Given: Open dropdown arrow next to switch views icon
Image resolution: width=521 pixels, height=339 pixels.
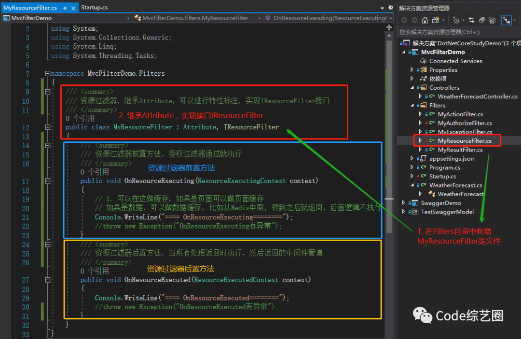Looking at the screenshot, I should click(444, 20).
